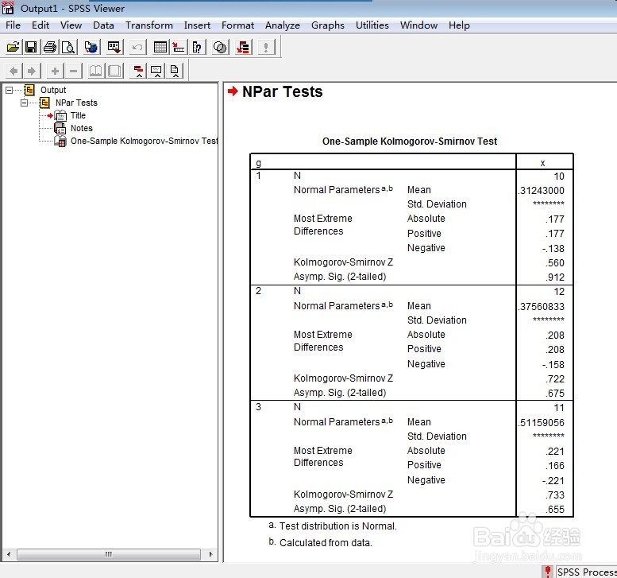Open the Help menu
617x578 pixels.
coord(459,25)
